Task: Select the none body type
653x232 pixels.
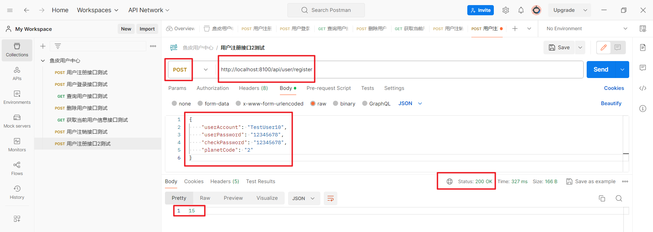Action: [174, 103]
